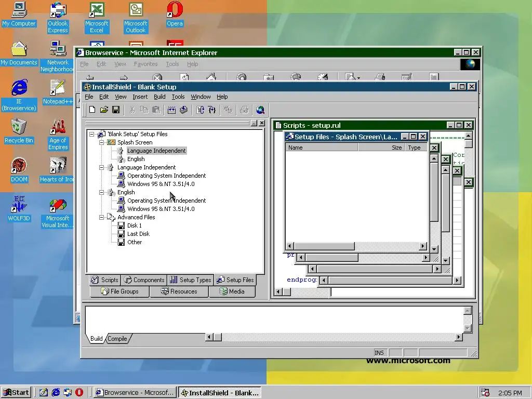The image size is (532, 399).
Task: Click the Print toolbar icon
Action: coord(244,110)
